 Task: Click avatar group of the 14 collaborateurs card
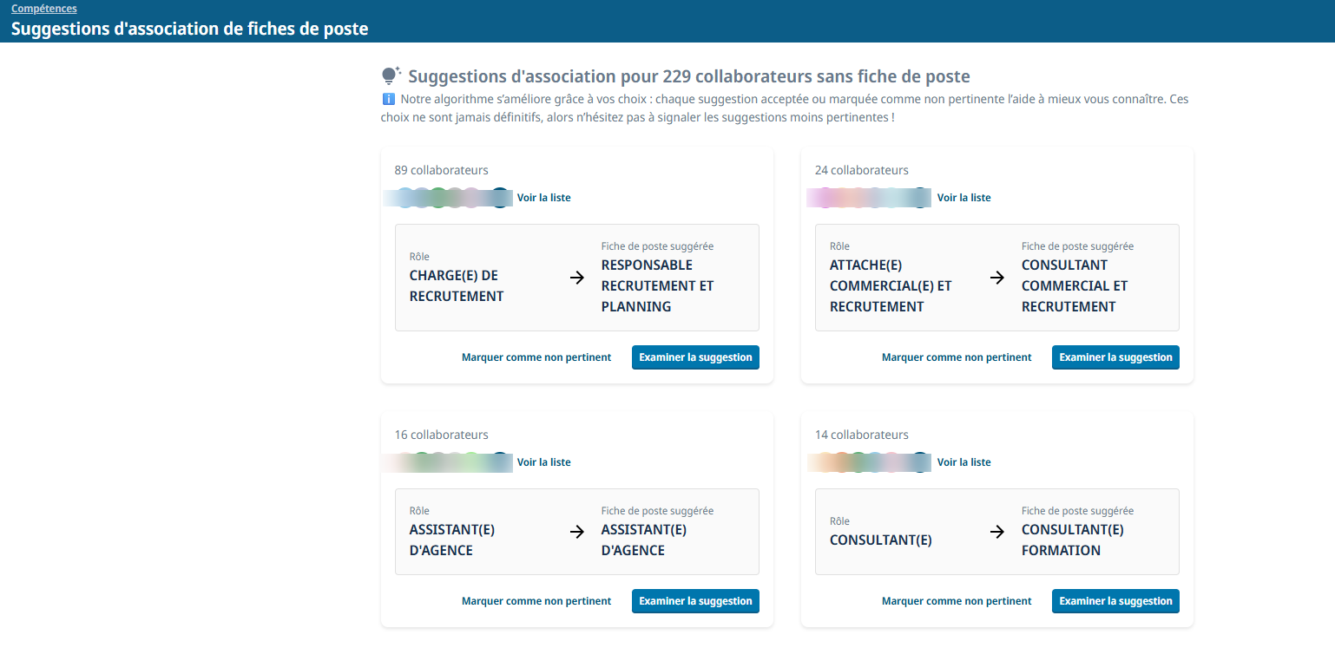click(x=869, y=462)
